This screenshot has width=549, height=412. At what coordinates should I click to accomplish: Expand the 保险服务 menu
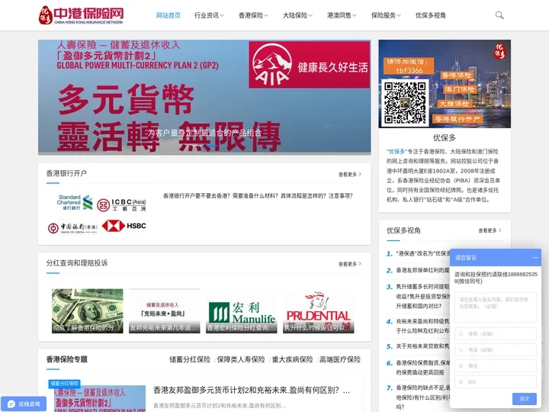pos(386,15)
